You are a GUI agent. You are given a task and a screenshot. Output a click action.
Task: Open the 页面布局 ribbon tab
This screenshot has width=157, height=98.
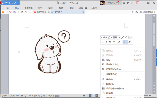coord(28,8)
